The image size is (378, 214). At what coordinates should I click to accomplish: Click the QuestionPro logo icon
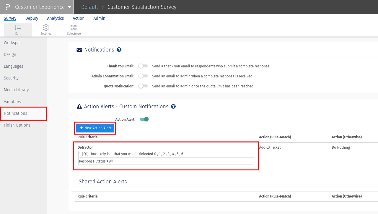8,7
